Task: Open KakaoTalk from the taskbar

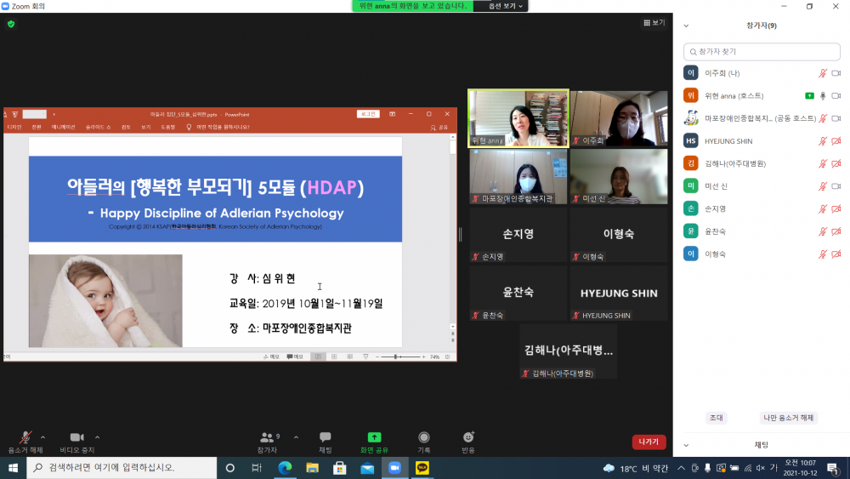Action: 422,468
